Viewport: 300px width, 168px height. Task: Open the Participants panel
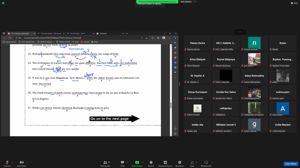coord(105,163)
